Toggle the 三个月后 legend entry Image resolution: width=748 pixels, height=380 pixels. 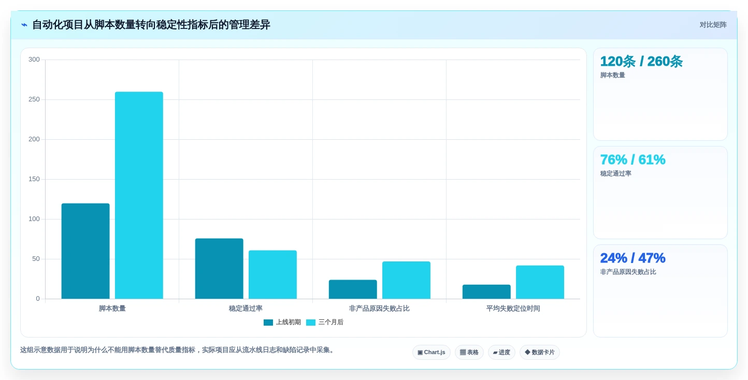325,322
